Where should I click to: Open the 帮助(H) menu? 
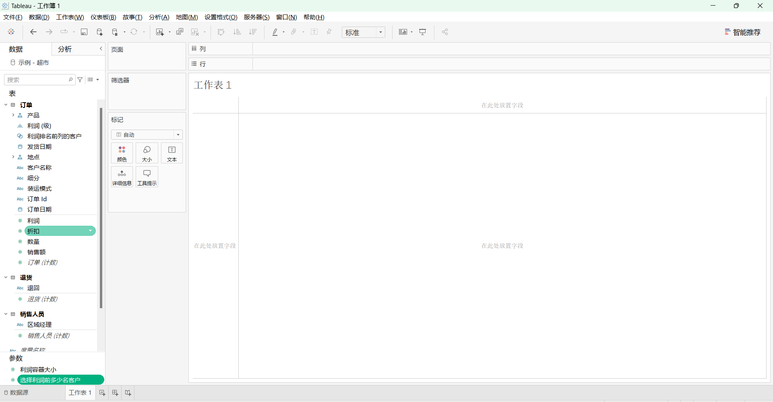pos(314,17)
